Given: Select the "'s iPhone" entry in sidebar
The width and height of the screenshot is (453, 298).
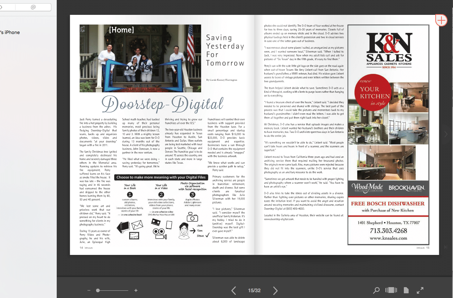Looking at the screenshot, I should [10, 32].
